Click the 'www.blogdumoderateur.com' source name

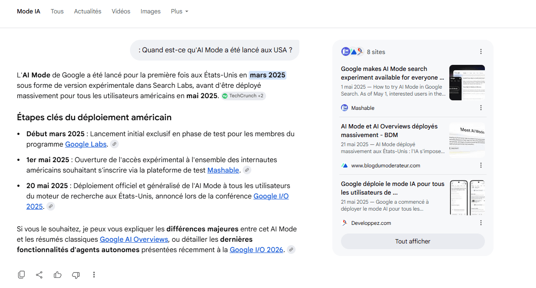[386, 166]
